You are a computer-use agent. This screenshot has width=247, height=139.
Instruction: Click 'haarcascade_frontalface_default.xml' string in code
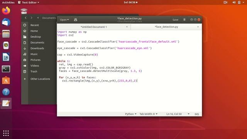147,42
